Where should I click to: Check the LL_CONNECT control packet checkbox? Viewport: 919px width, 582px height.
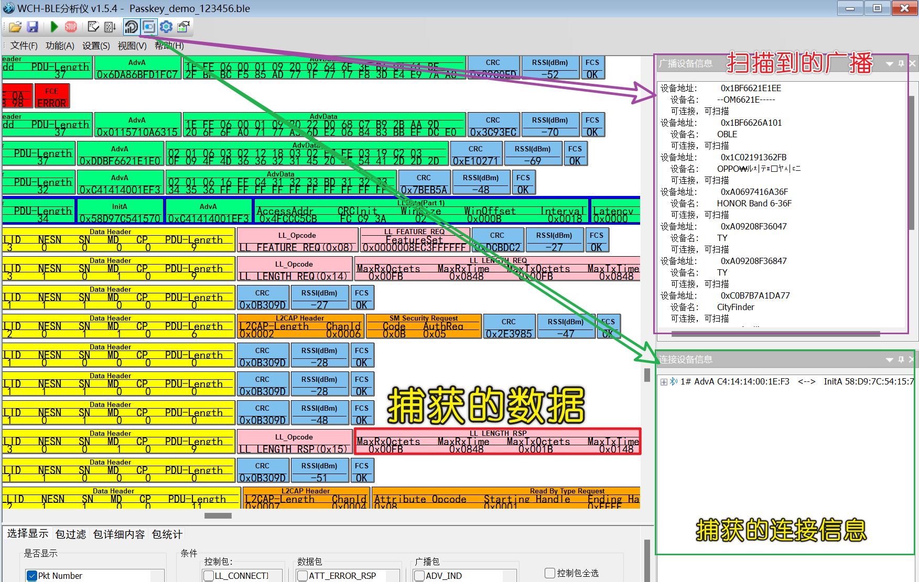pyautogui.click(x=209, y=576)
